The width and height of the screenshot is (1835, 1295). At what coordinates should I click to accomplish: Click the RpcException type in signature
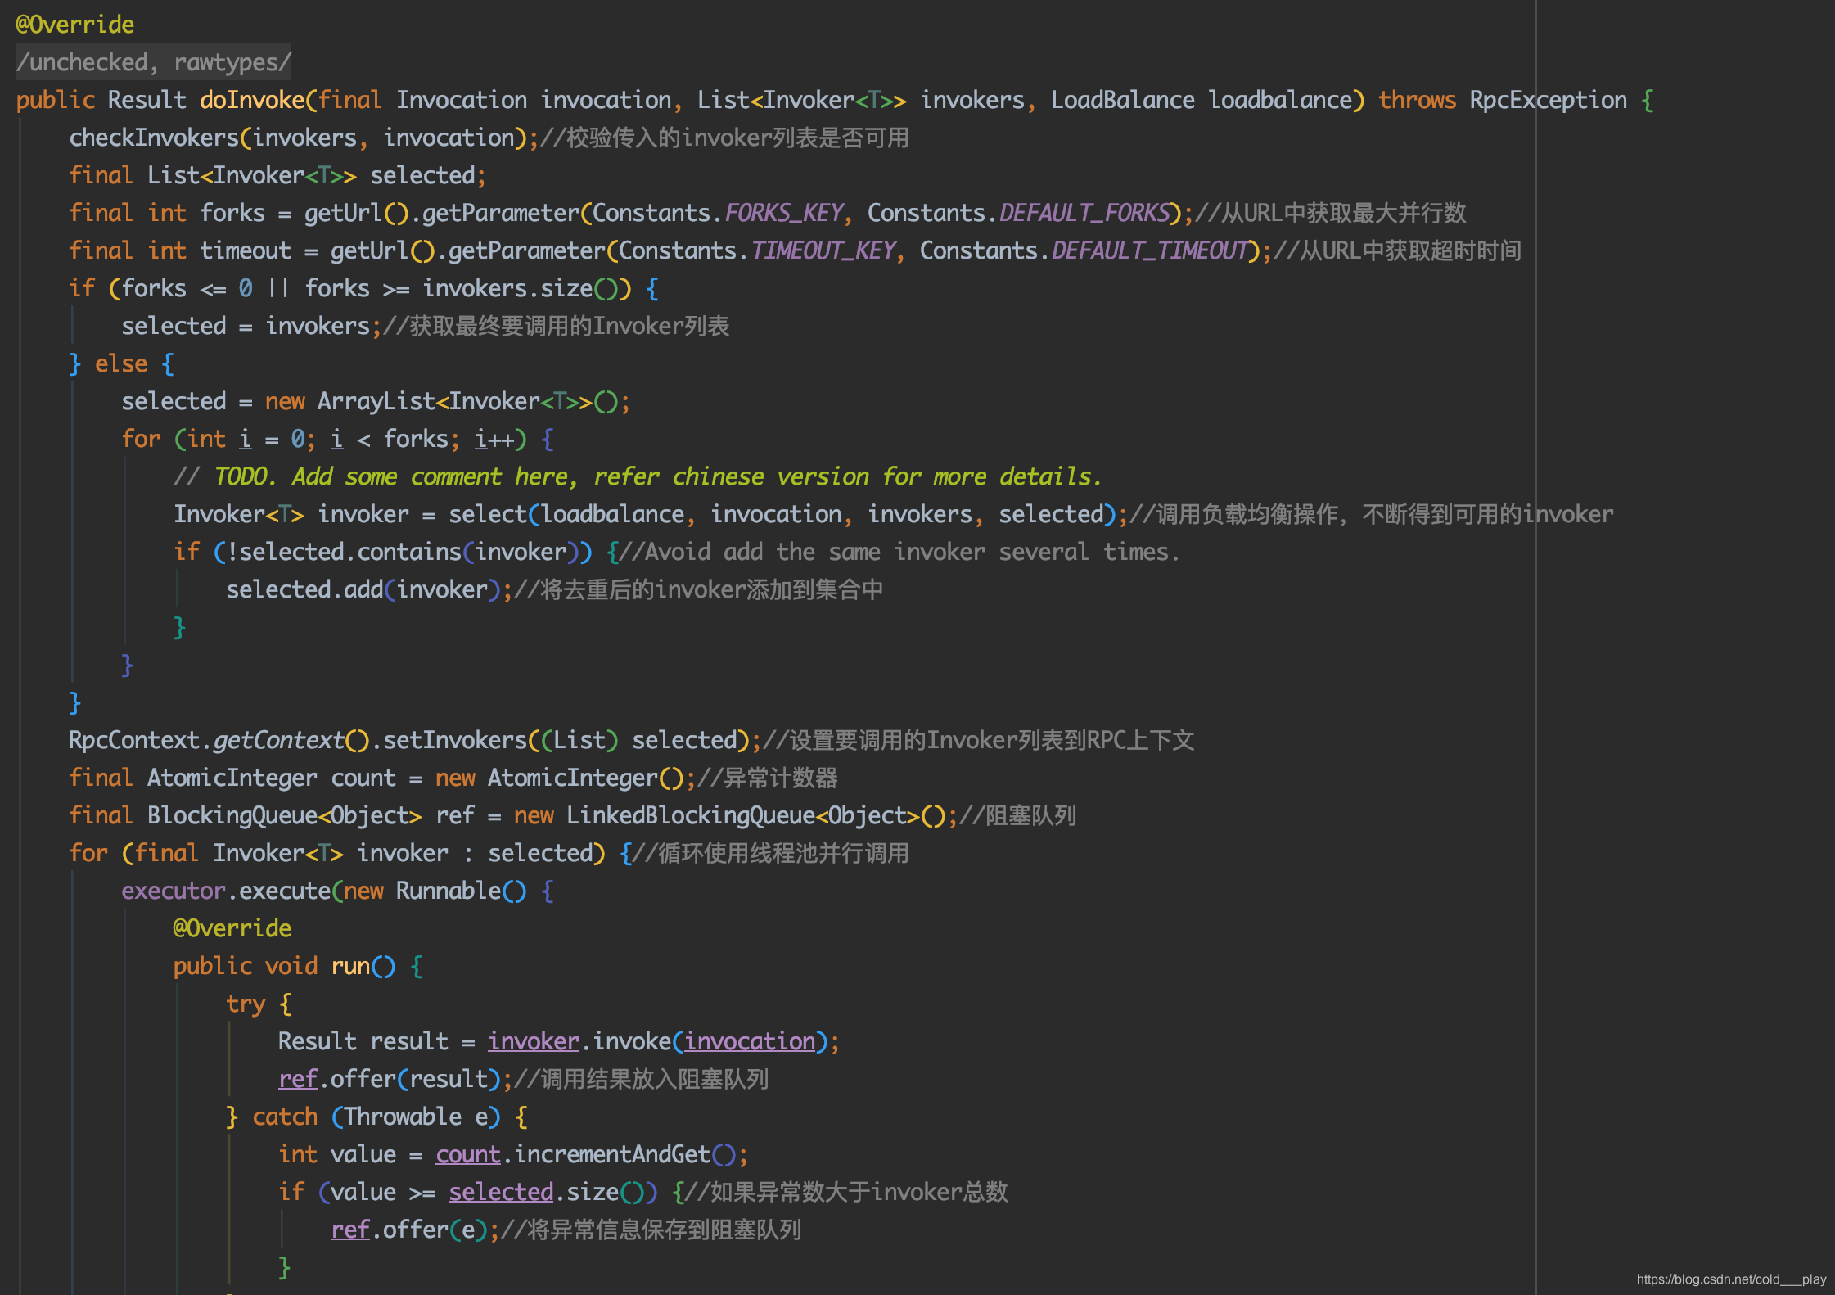(x=1548, y=100)
